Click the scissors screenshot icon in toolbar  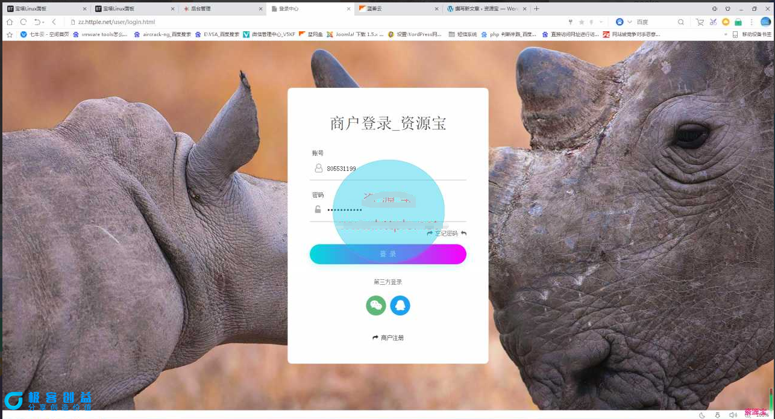click(x=714, y=22)
